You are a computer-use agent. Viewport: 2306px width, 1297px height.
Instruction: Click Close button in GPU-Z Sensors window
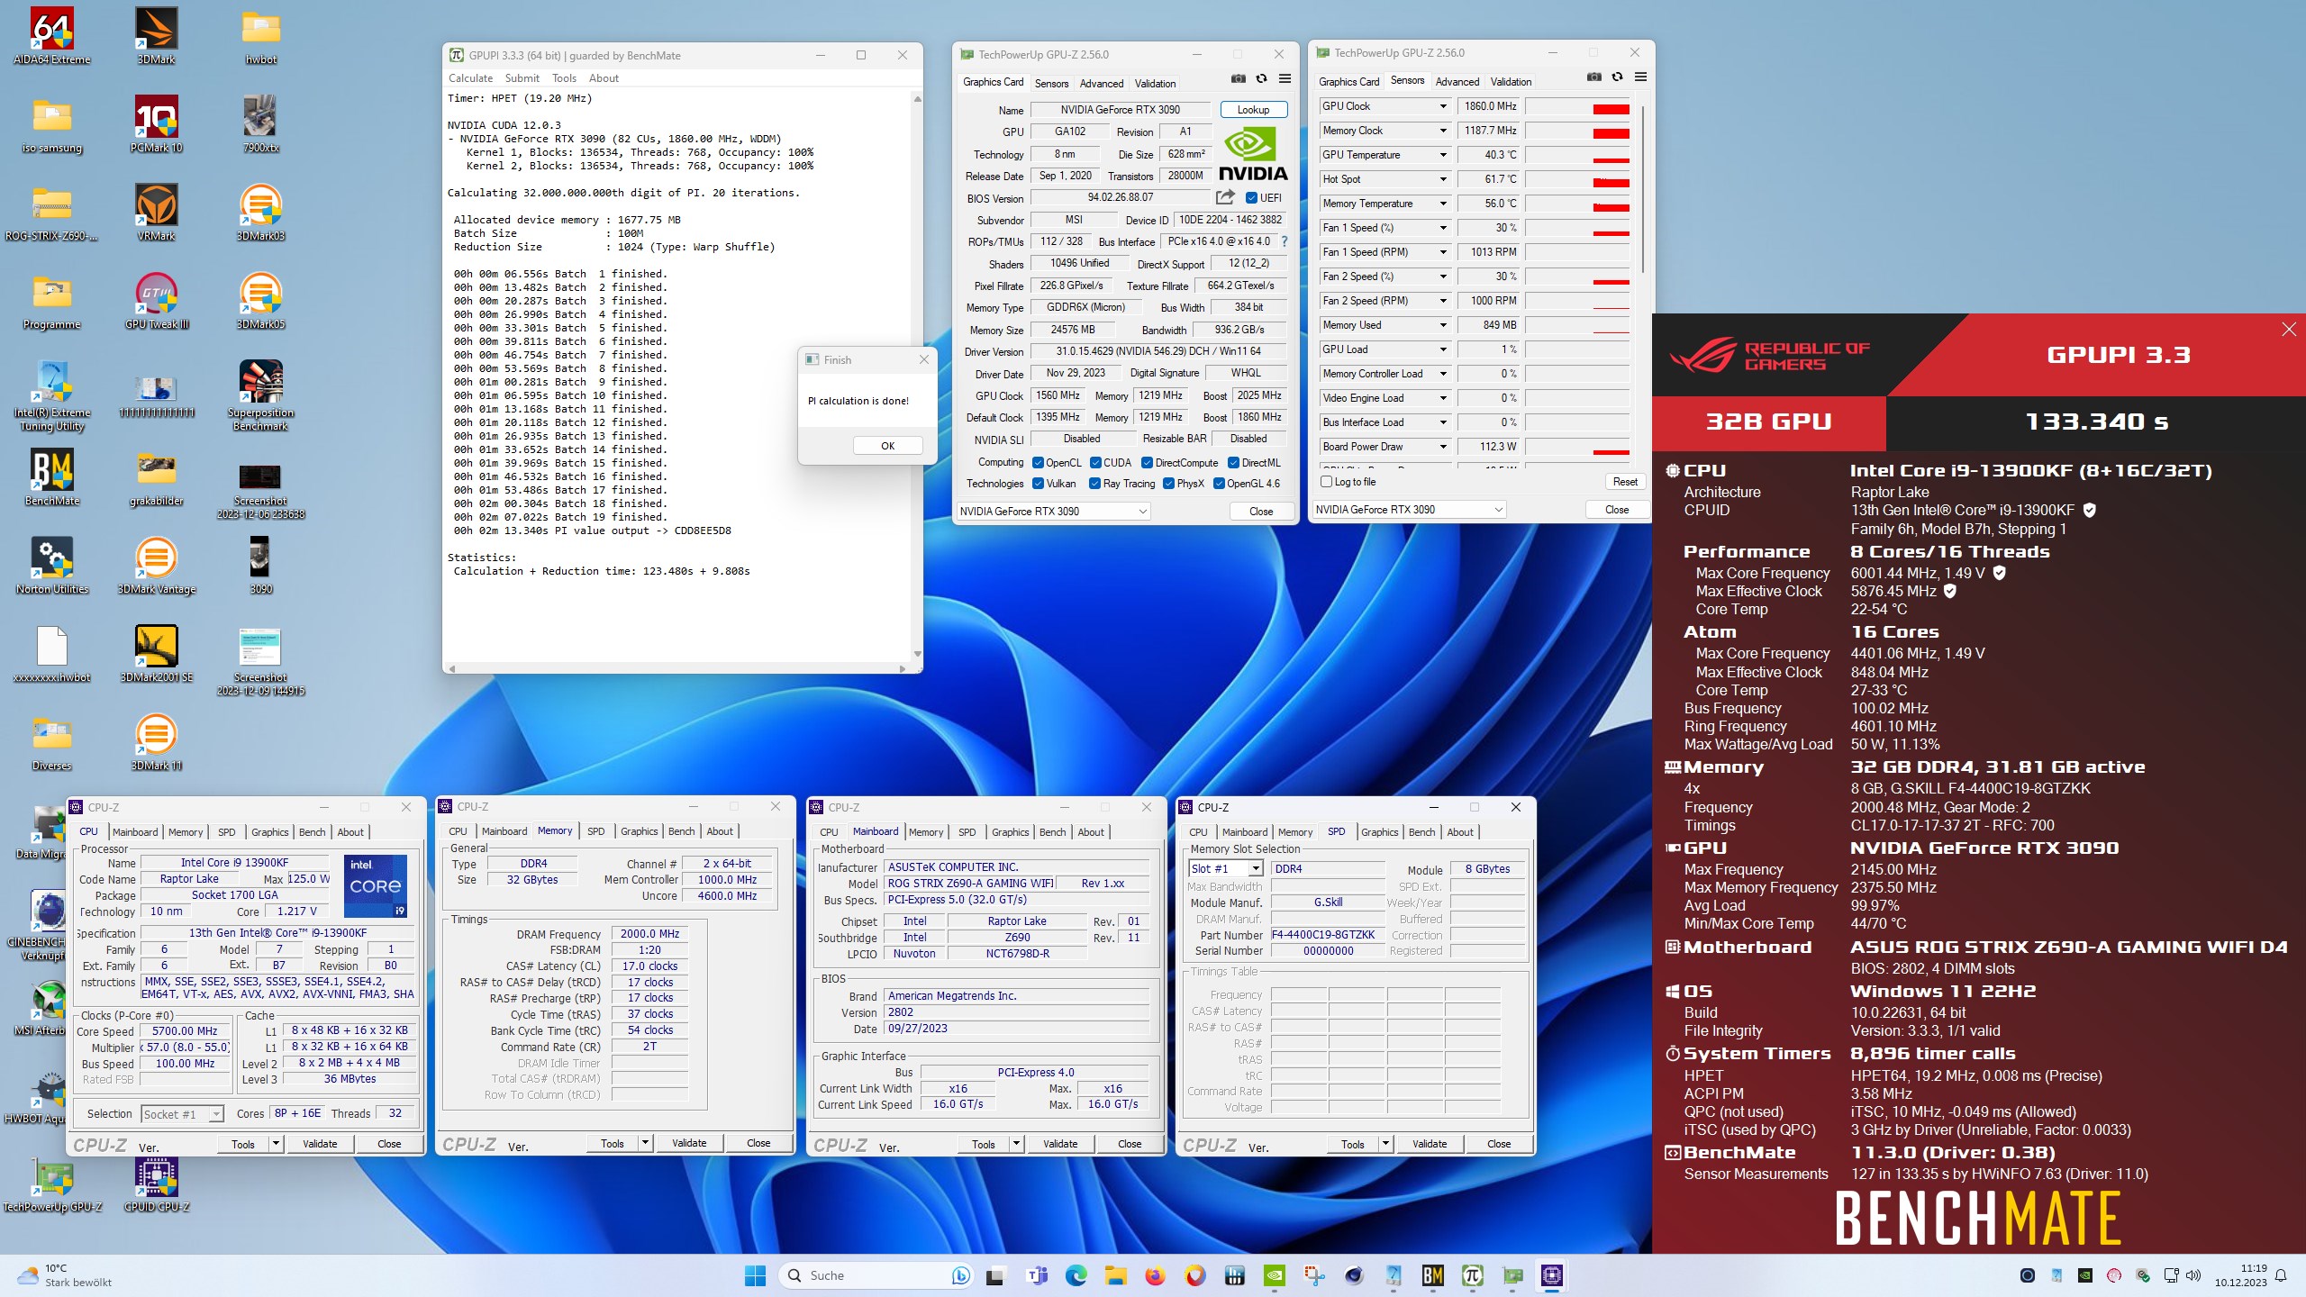click(x=1617, y=510)
